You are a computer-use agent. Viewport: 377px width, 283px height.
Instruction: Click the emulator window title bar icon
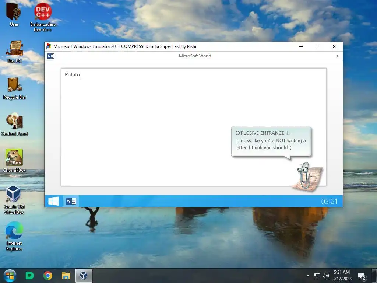49,46
